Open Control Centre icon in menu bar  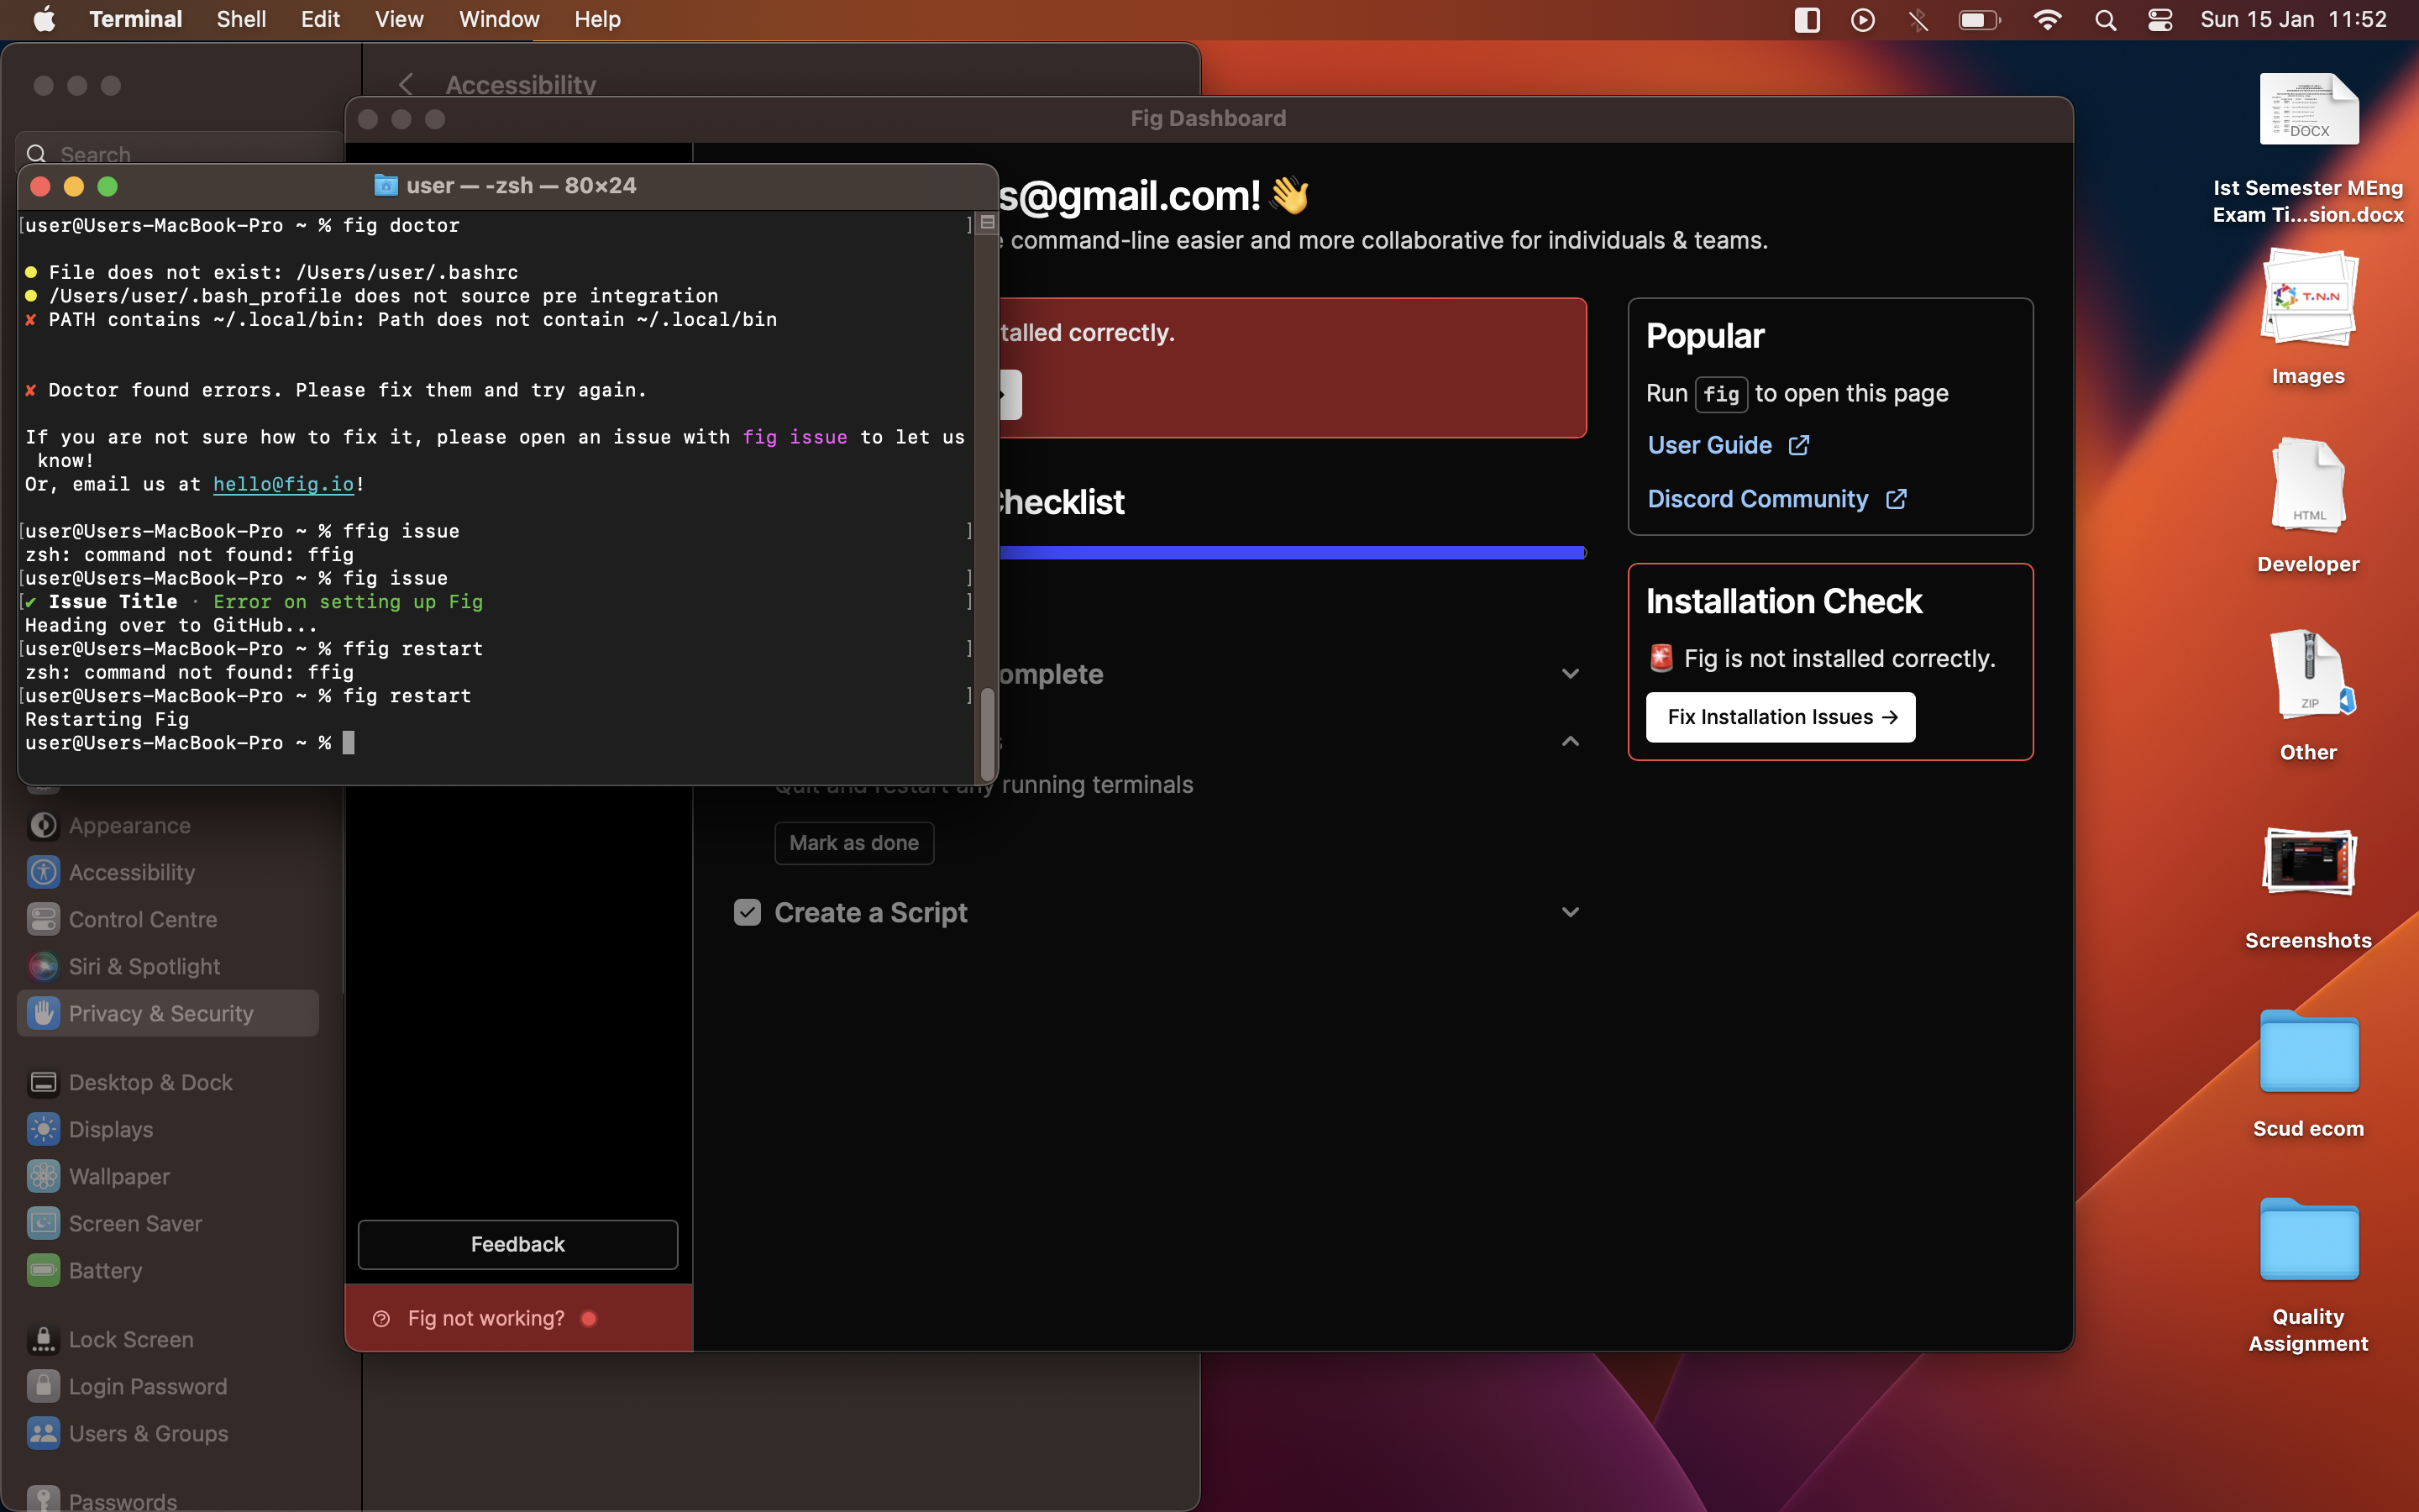(x=2160, y=19)
